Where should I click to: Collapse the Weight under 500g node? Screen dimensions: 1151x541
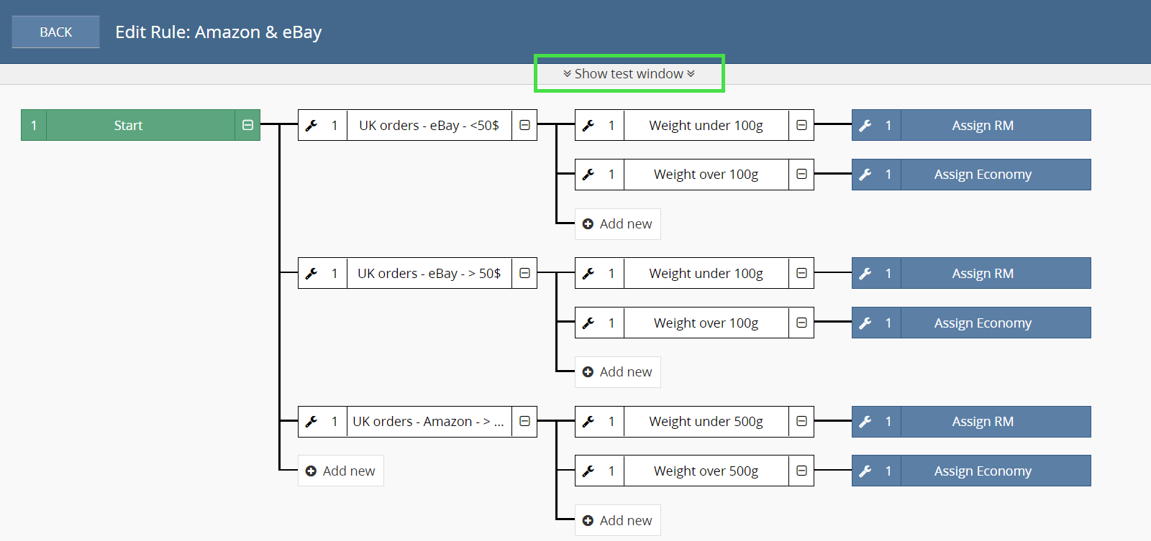801,421
